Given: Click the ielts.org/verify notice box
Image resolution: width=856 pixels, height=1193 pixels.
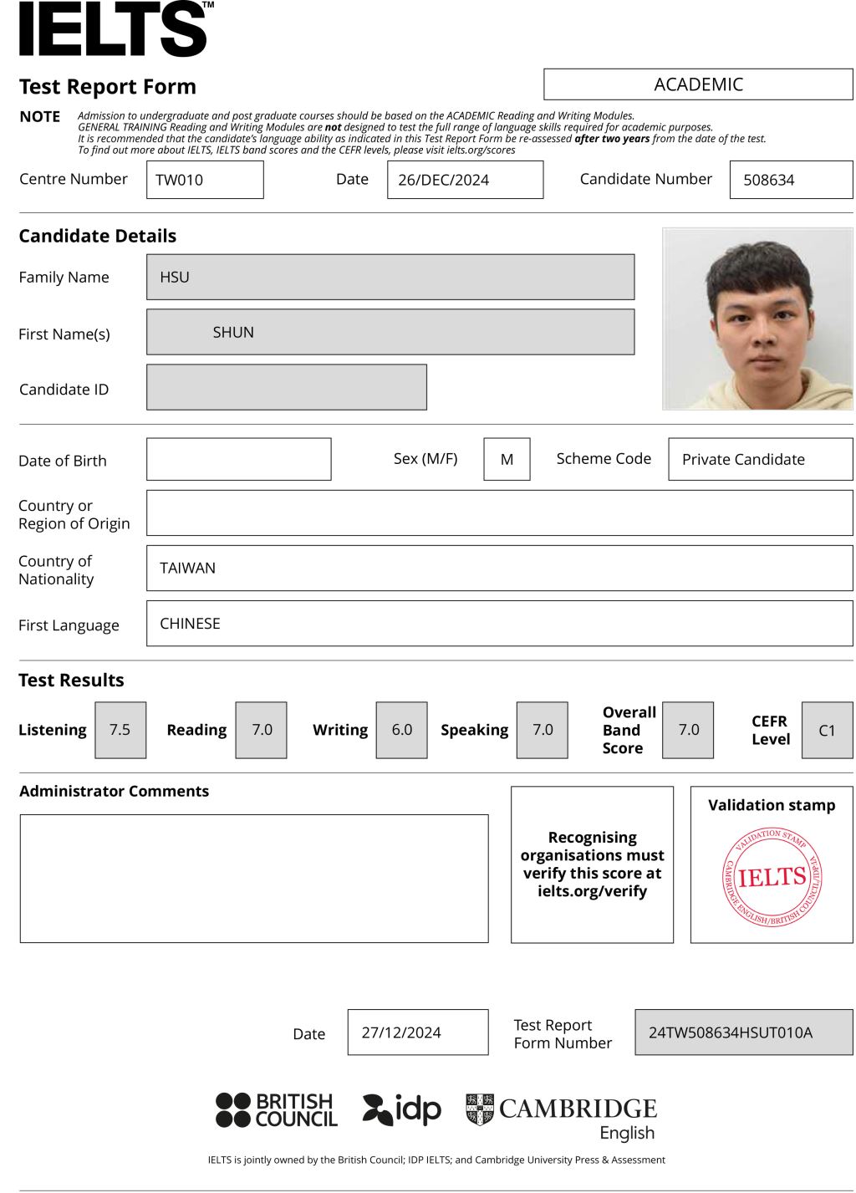Looking at the screenshot, I should pyautogui.click(x=592, y=864).
